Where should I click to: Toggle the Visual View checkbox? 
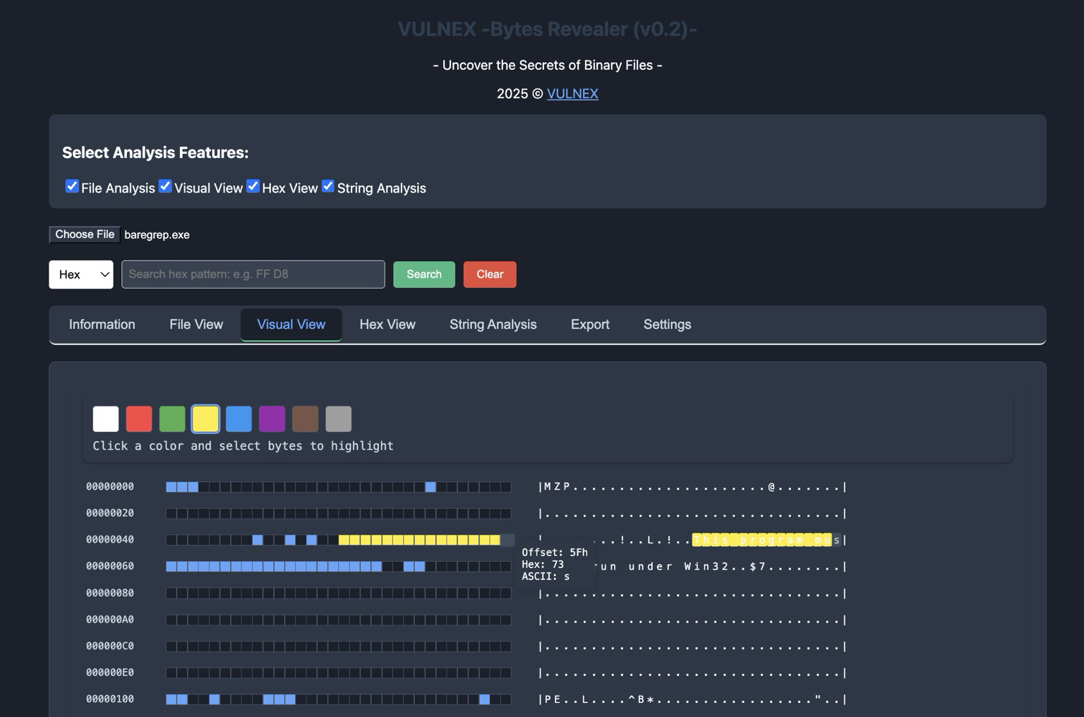[x=165, y=186]
